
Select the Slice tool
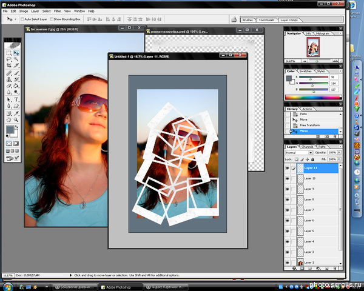16,65
